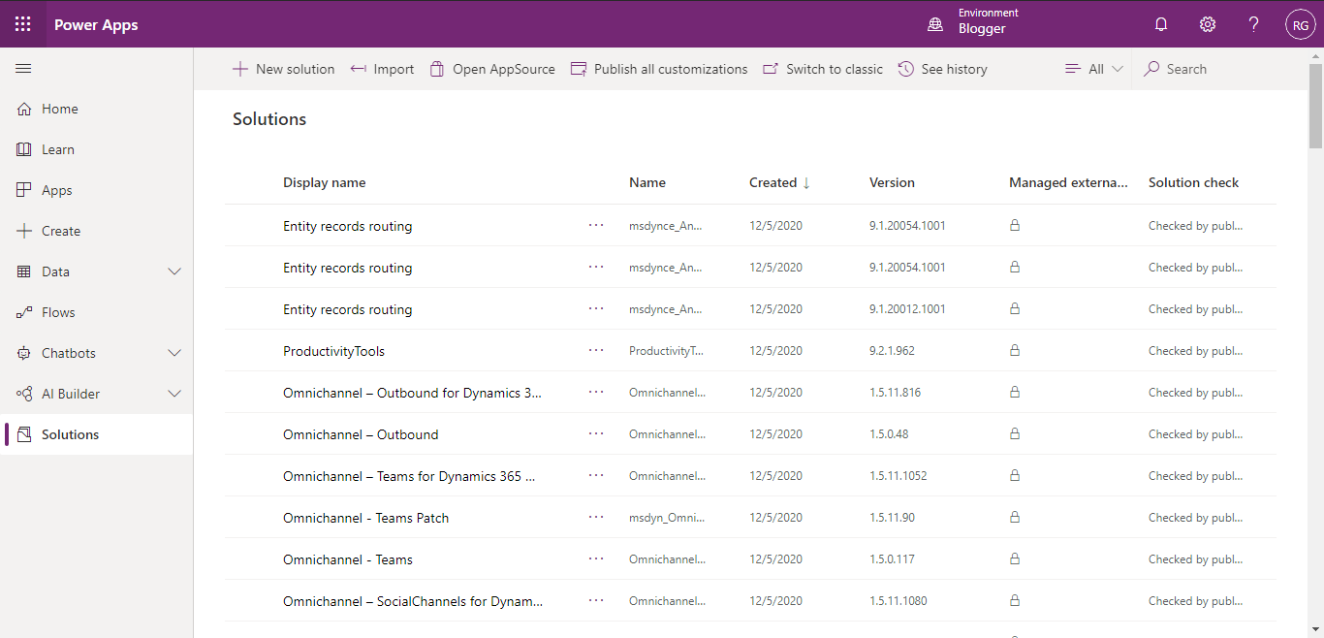
Task: Click the New solution button
Action: pyautogui.click(x=283, y=69)
